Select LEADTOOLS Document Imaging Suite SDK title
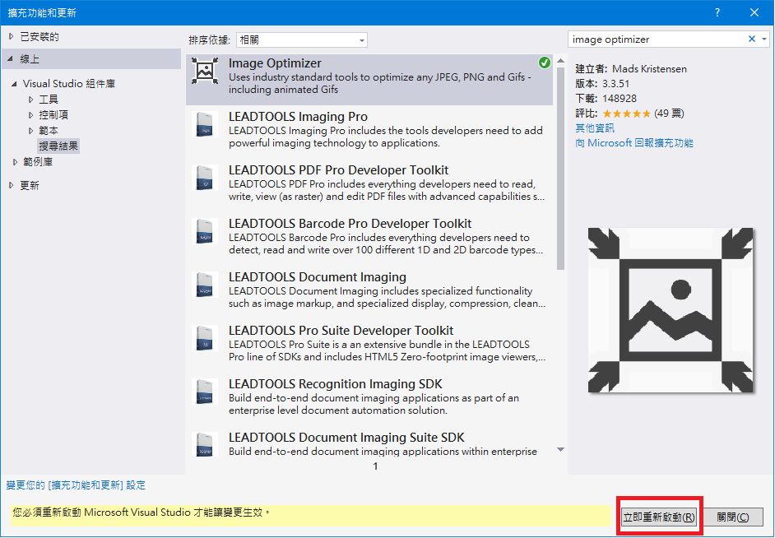Image resolution: width=775 pixels, height=538 pixels. pyautogui.click(x=346, y=437)
